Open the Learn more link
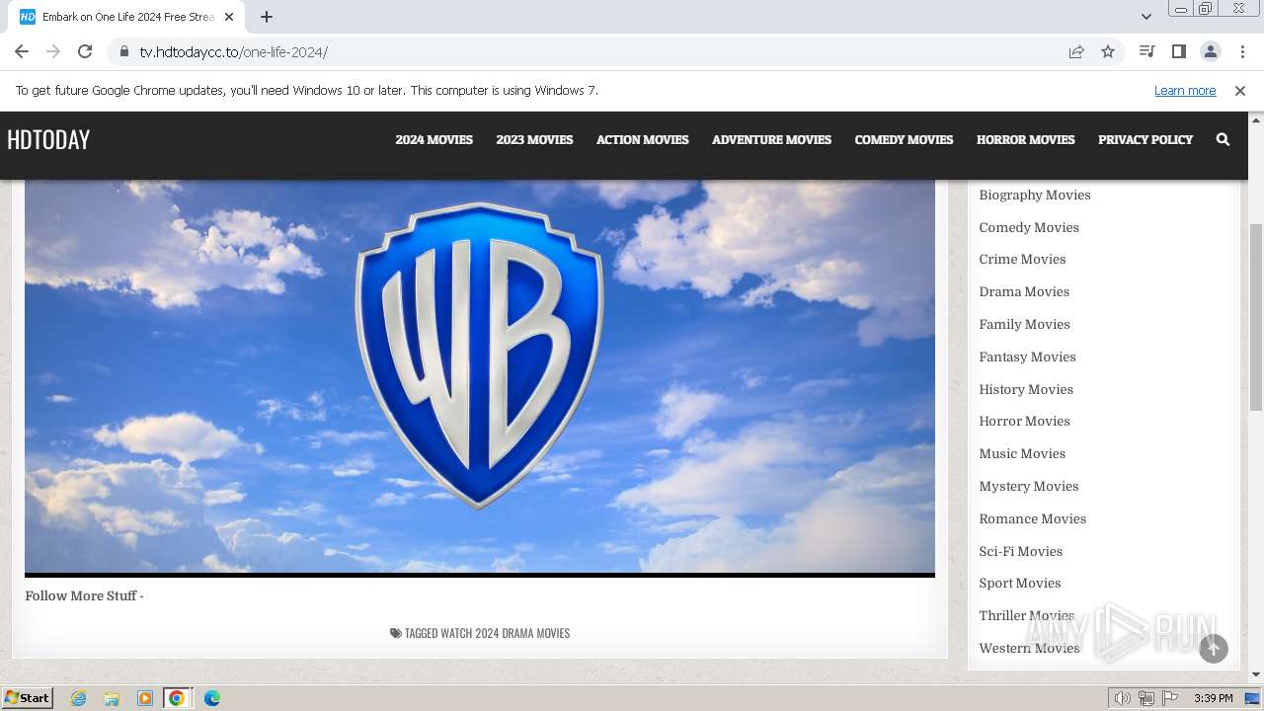The height and width of the screenshot is (711, 1264). coord(1185,91)
